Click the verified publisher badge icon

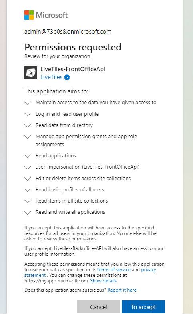pos(67,77)
